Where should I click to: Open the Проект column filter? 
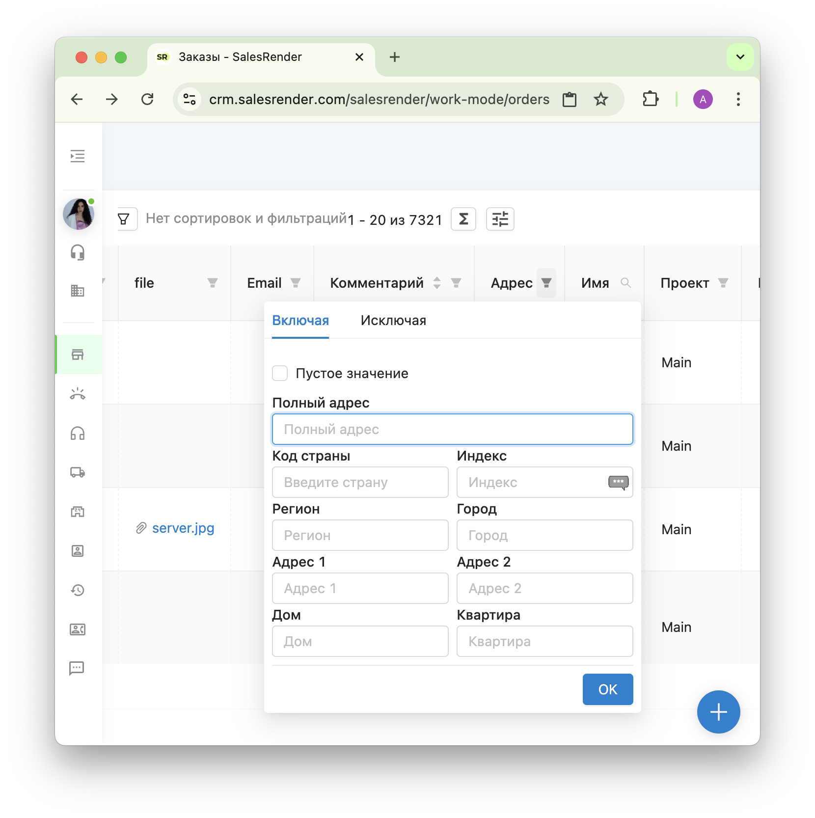point(723,283)
